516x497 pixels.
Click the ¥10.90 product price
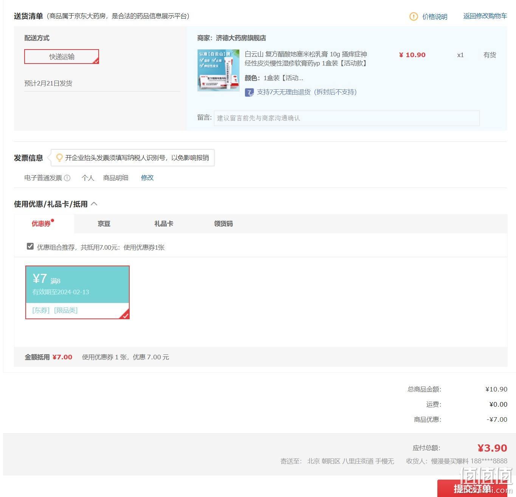[x=412, y=55]
